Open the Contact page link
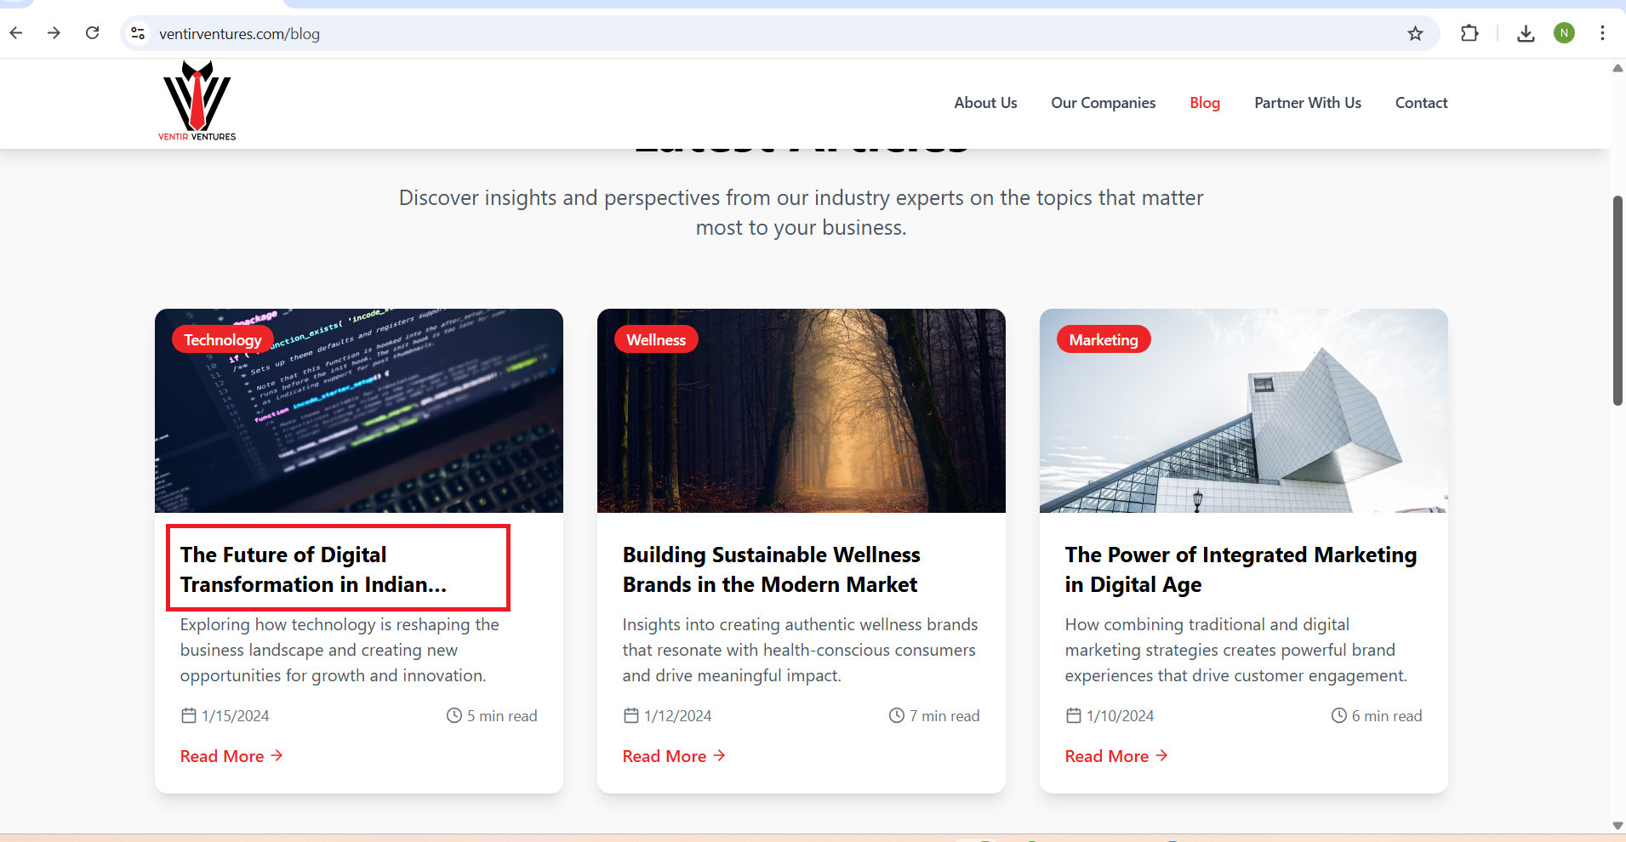 [x=1421, y=103]
